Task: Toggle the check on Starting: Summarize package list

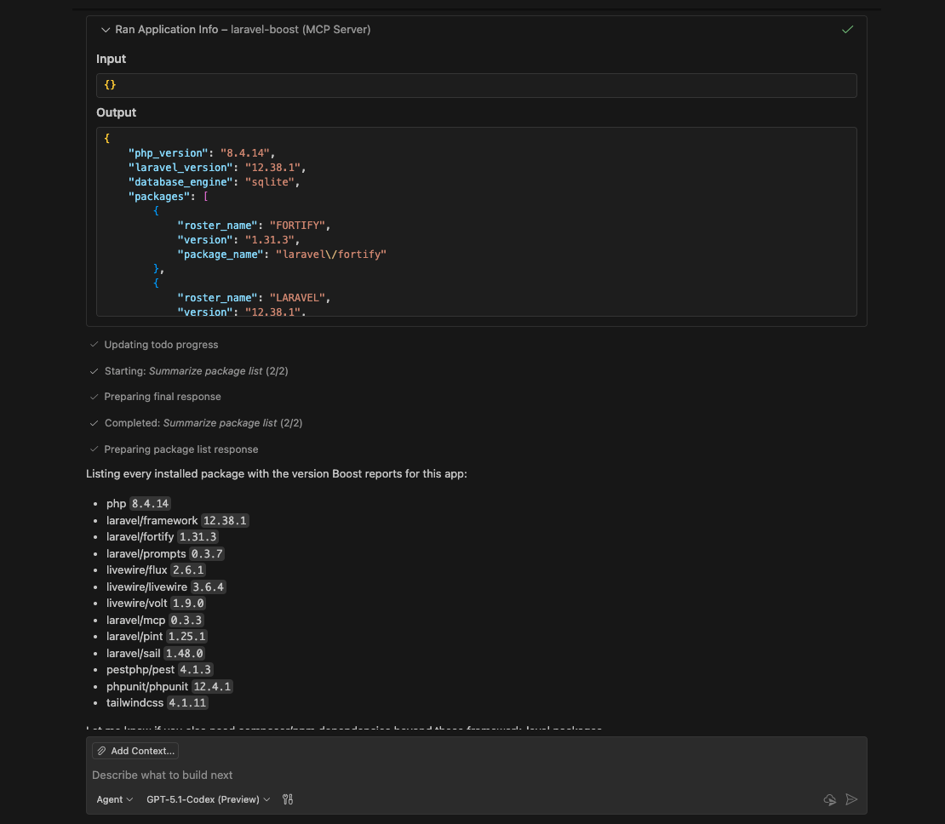Action: [94, 371]
